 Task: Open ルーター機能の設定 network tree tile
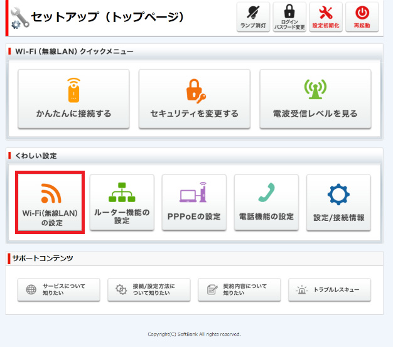122,202
